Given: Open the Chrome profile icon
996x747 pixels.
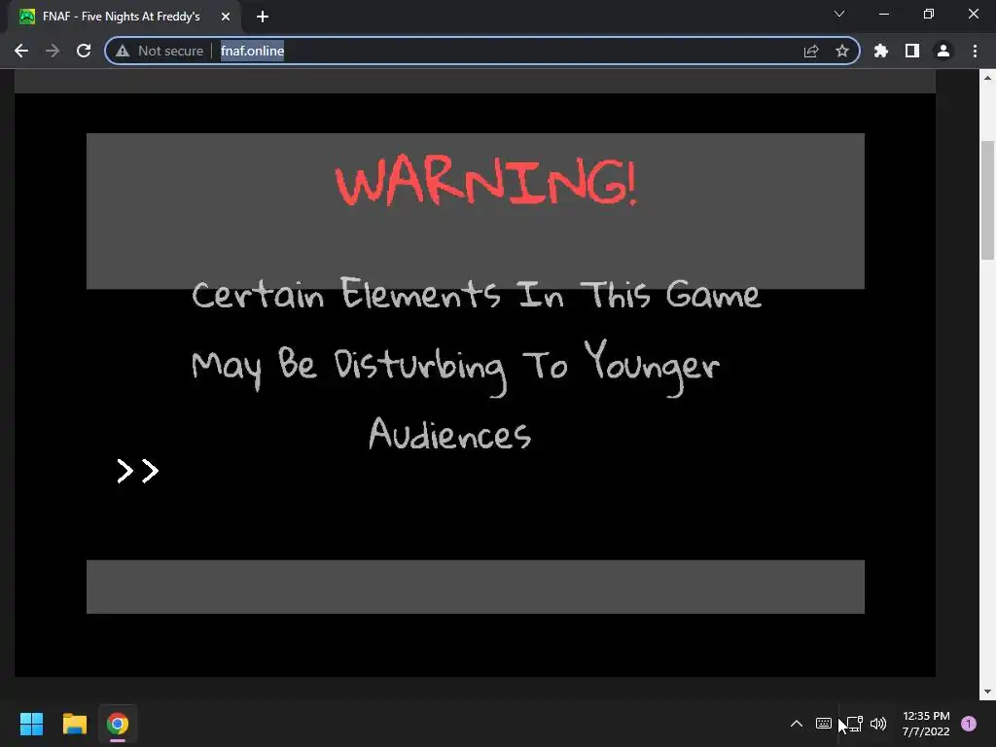Looking at the screenshot, I should [x=943, y=51].
